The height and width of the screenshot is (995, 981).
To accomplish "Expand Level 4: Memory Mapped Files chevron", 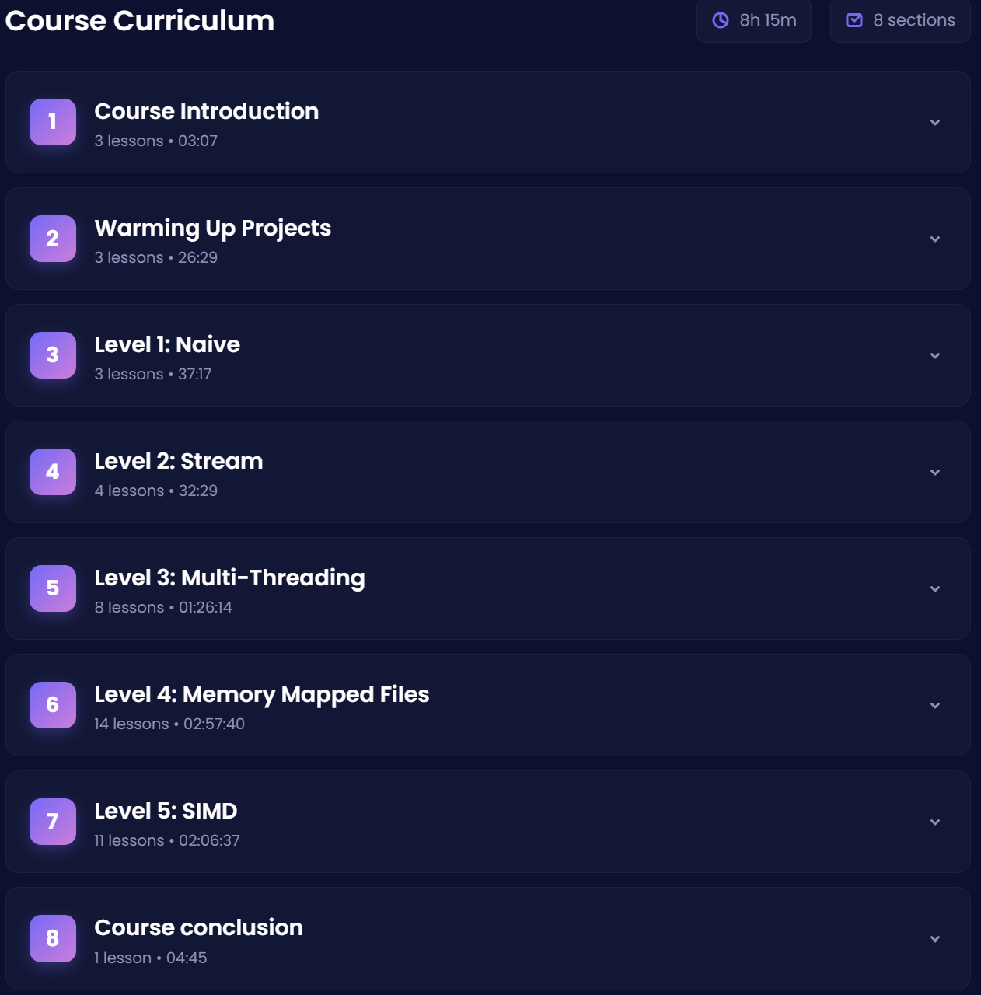I will (x=935, y=705).
